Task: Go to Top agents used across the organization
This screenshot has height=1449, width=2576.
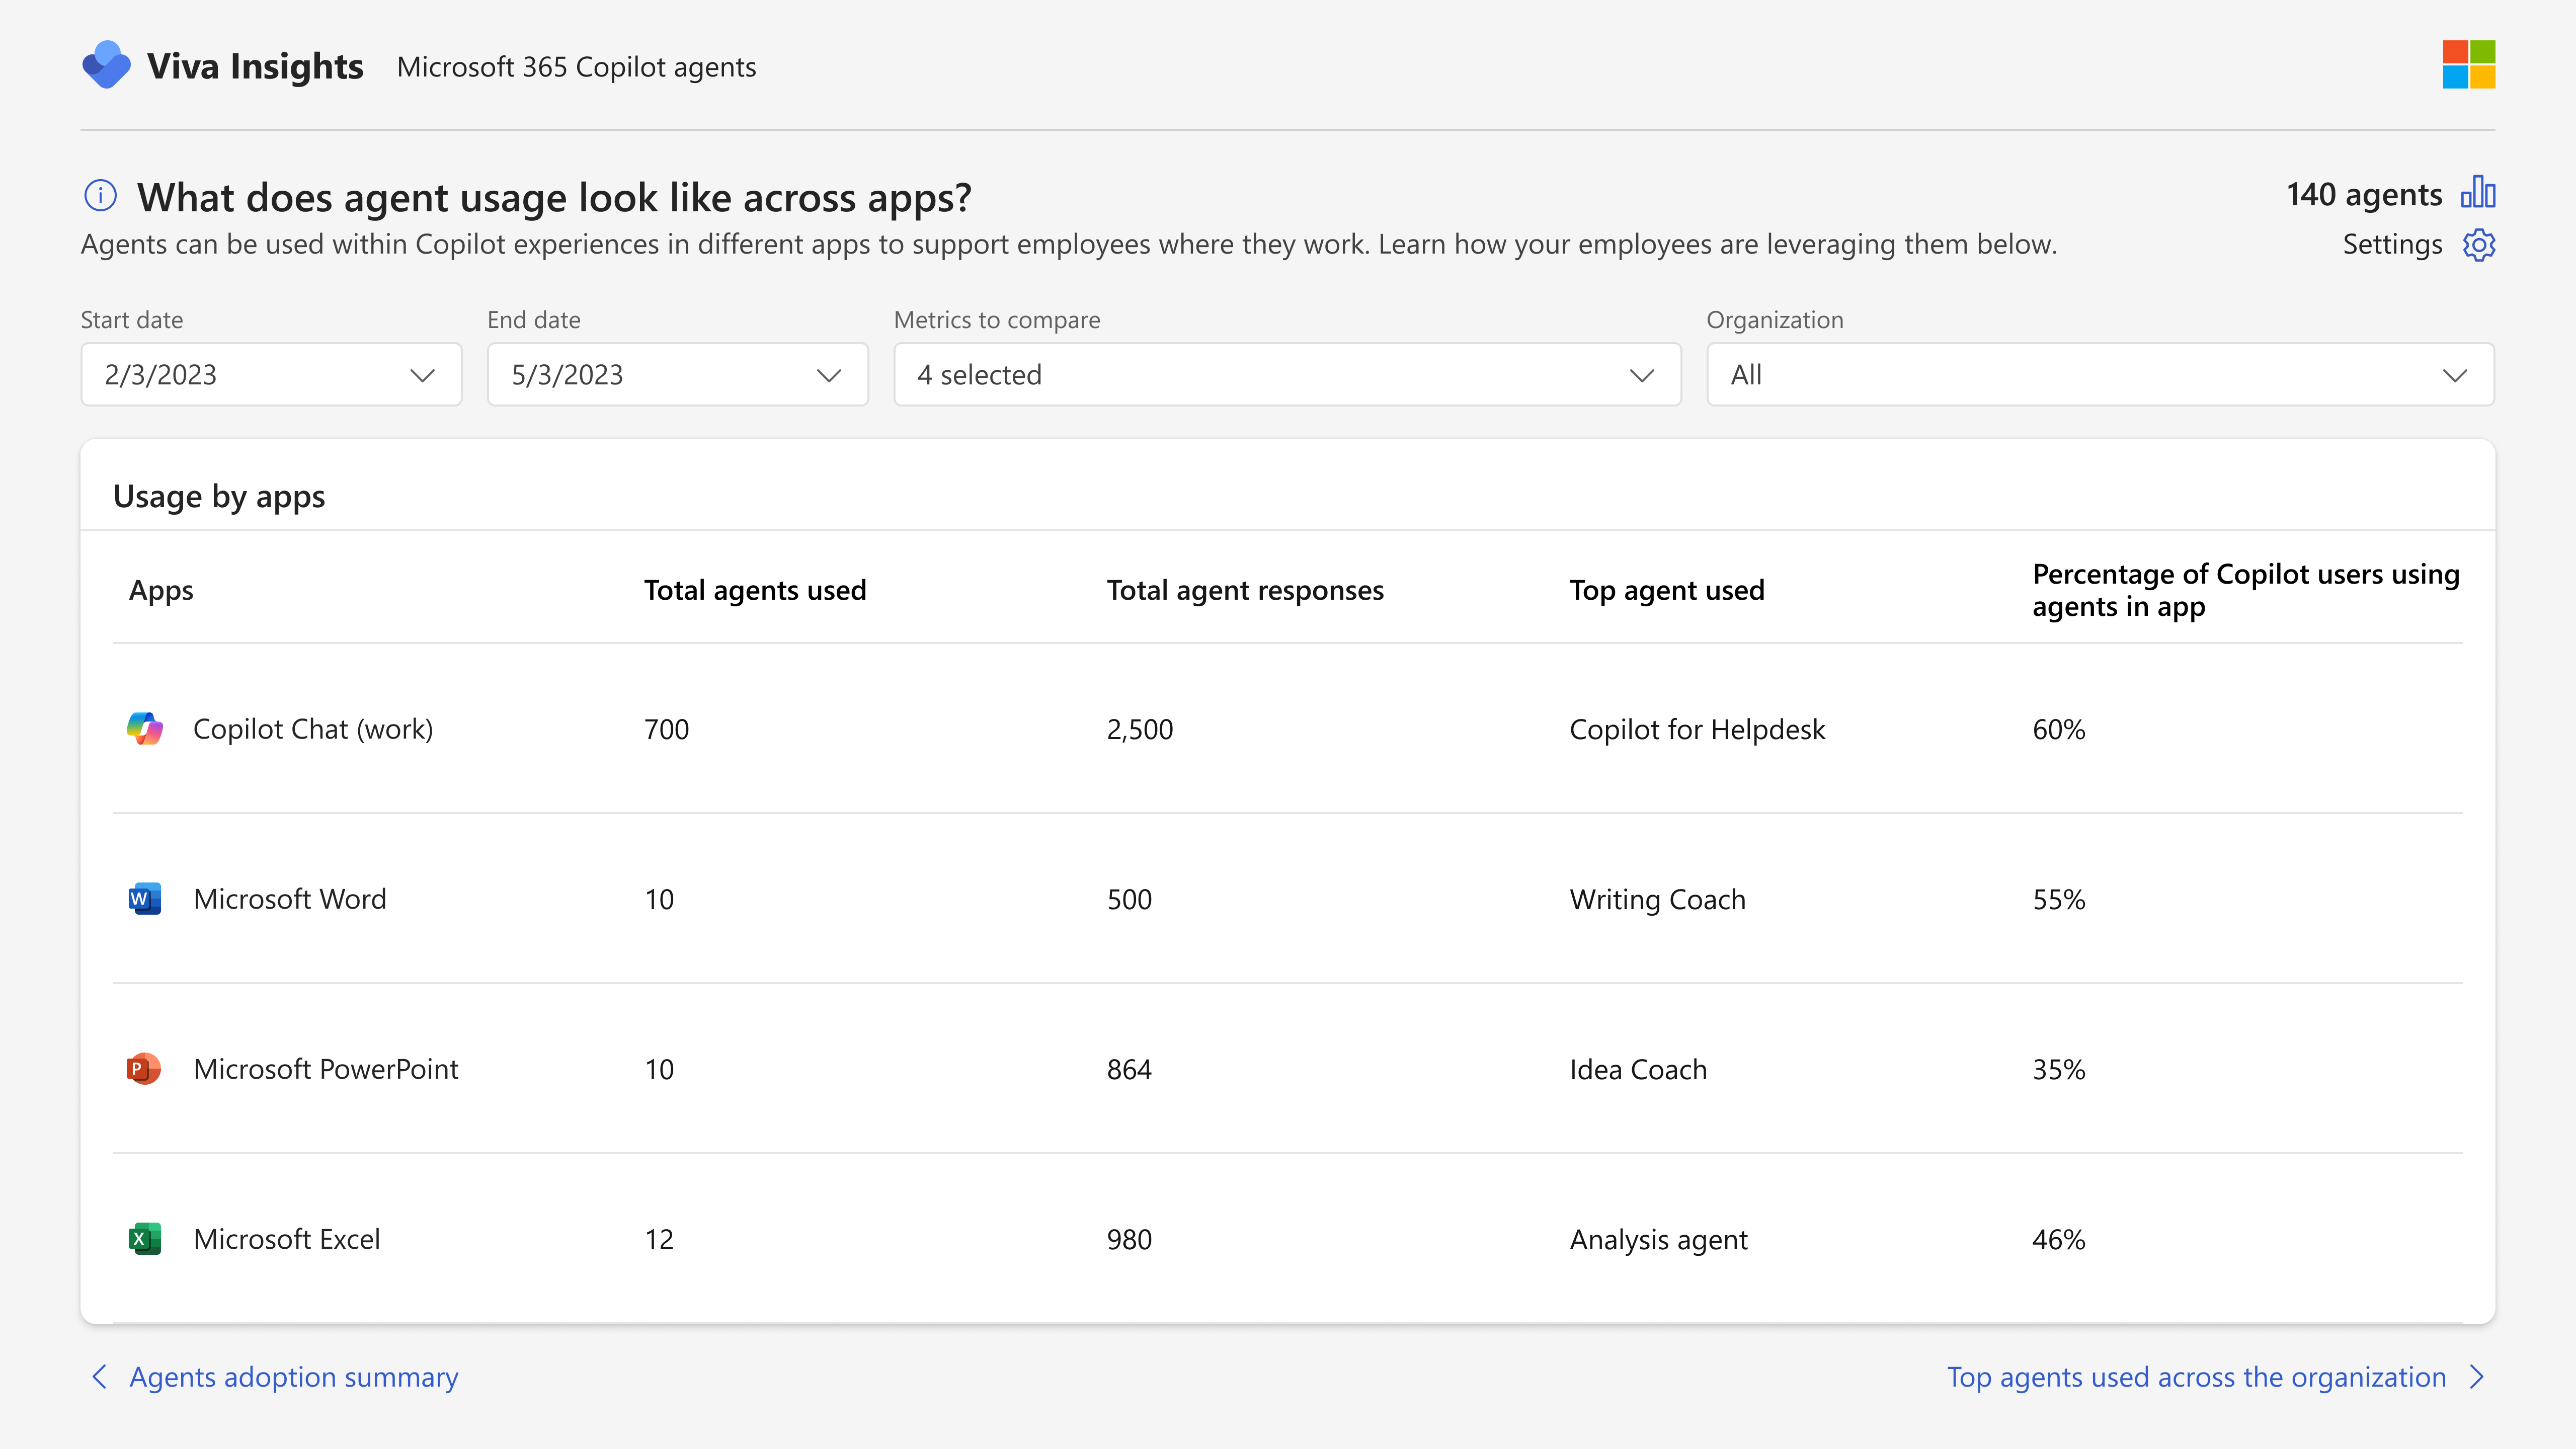Action: tap(2196, 1377)
